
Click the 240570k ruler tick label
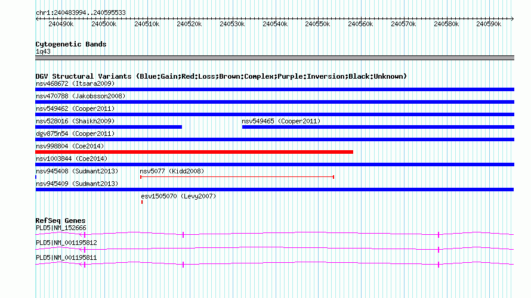coord(403,24)
